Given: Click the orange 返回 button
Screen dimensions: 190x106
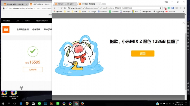Looking at the screenshot, I should tap(142, 53).
